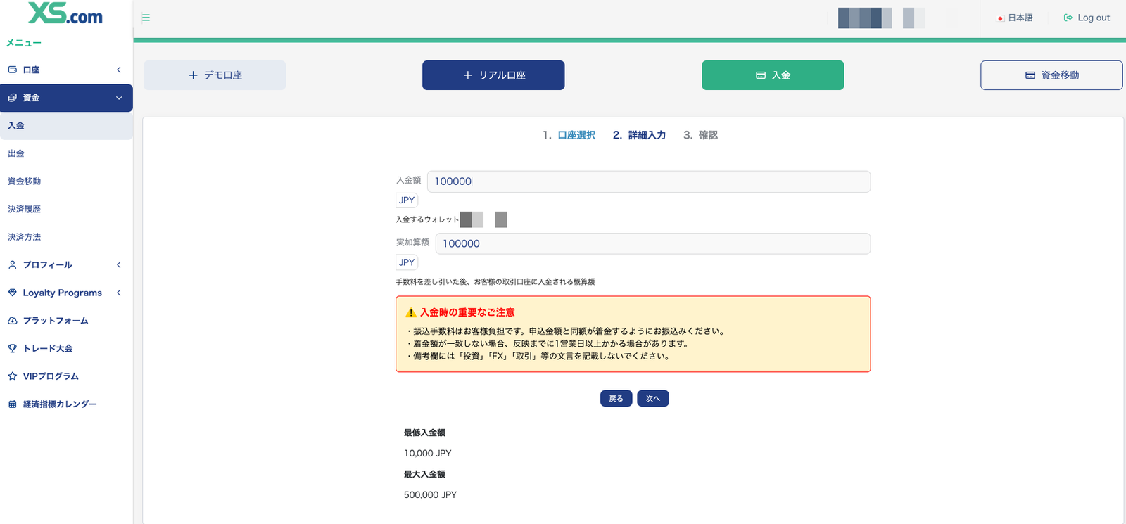Toggle the hamburger menu icon

tap(146, 18)
